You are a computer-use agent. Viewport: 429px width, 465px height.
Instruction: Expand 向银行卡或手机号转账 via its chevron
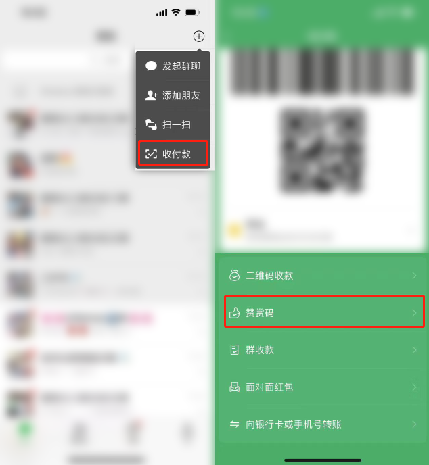point(415,424)
